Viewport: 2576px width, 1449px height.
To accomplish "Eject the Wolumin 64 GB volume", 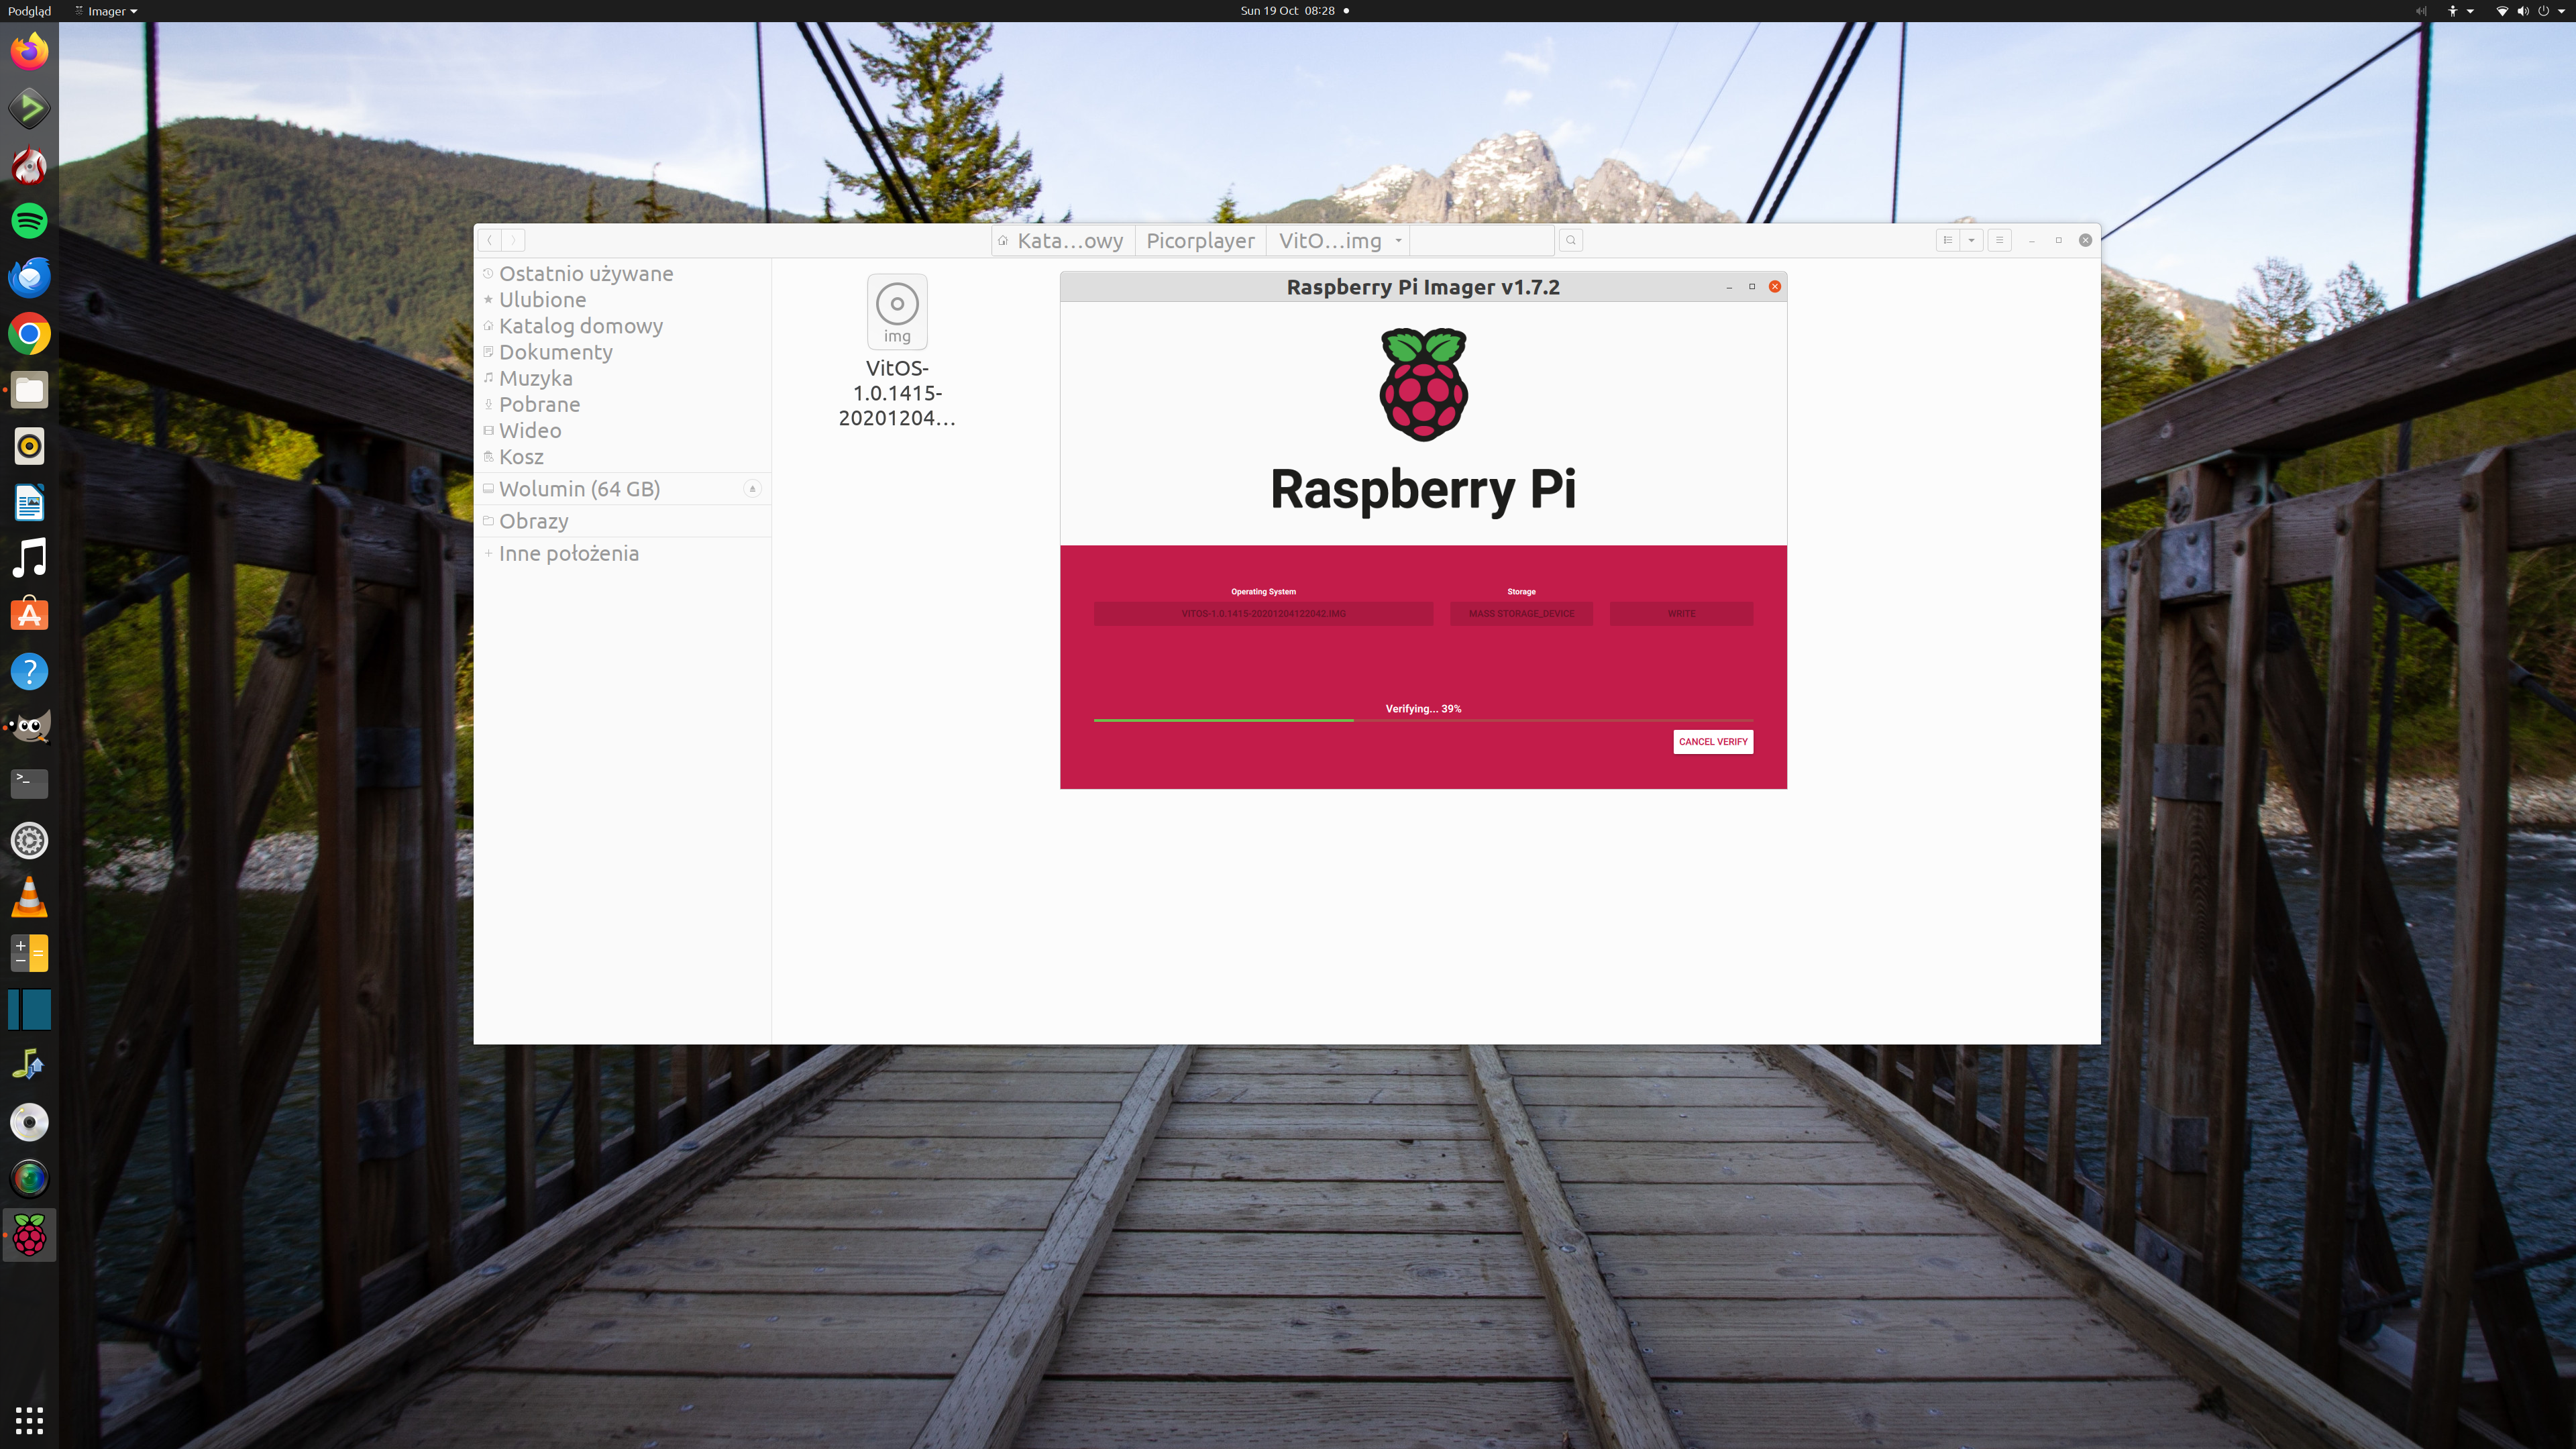I will tap(752, 489).
